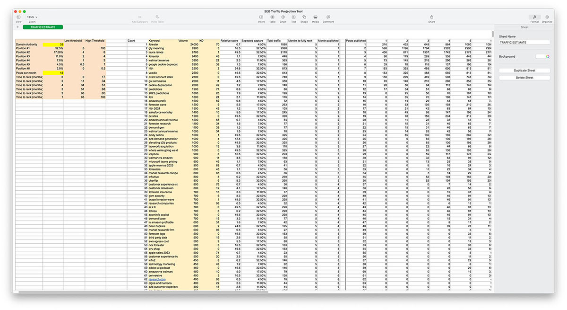Add a Comment from toolbar
The width and height of the screenshot is (567, 310).
[x=328, y=17]
